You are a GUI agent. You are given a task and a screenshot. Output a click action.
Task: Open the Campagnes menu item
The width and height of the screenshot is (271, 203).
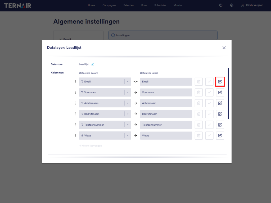109,5
